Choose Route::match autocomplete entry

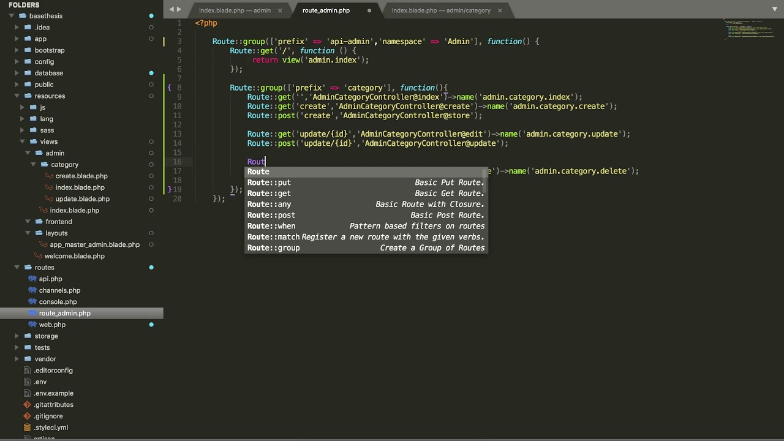[x=366, y=237]
